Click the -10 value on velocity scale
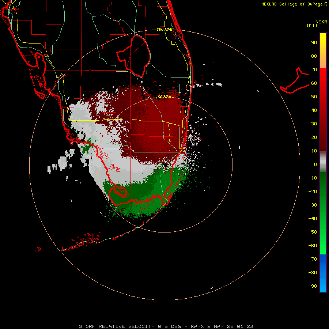Screen dimensions: 329x329 click(x=313, y=178)
